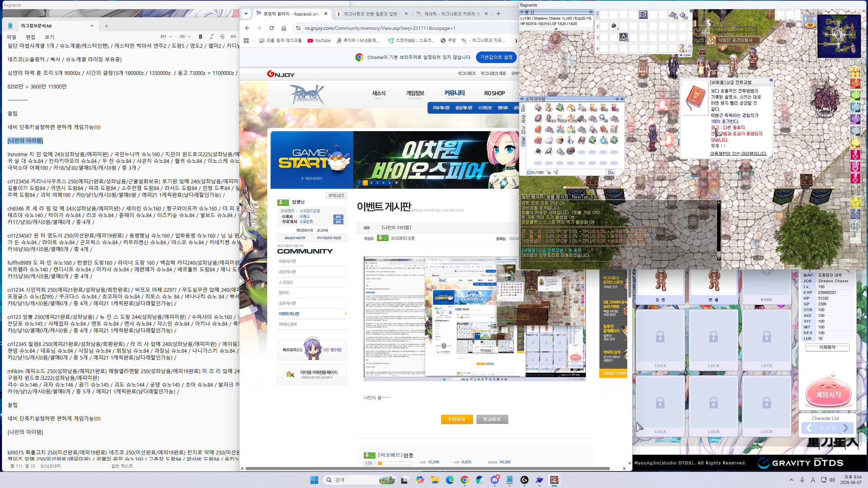Add a new tab in Notepad
The image size is (868, 488).
click(x=106, y=26)
